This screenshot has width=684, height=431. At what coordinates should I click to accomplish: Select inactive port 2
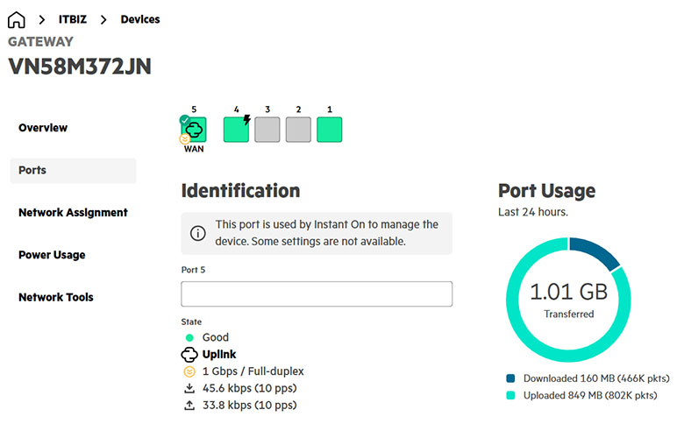[x=298, y=130]
